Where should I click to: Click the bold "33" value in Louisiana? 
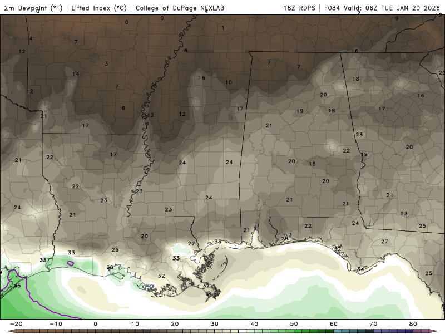[x=176, y=258]
